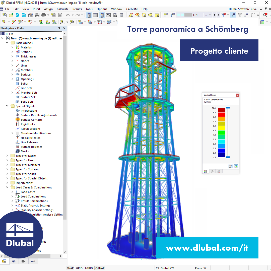This screenshot has width=271, height=271.
Task: Open the CAD-BIM menu
Action: pos(132,9)
